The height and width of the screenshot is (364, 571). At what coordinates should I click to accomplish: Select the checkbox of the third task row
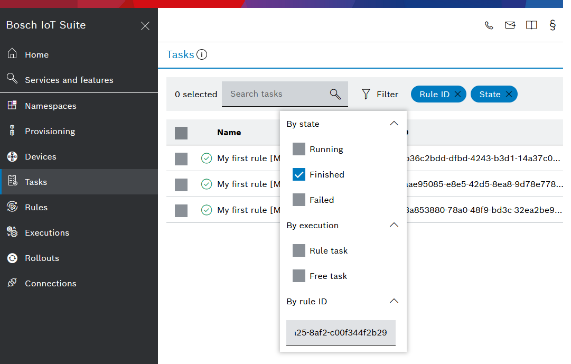pyautogui.click(x=181, y=211)
